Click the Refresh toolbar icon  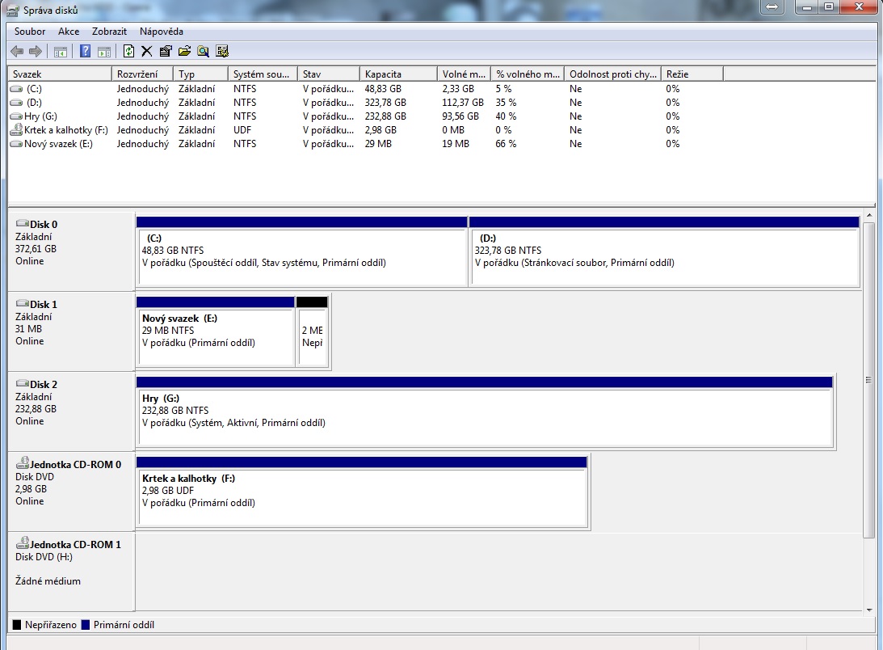128,52
